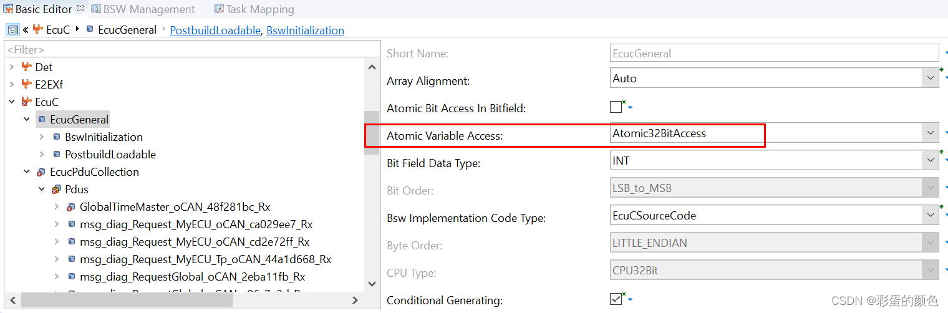The height and width of the screenshot is (313, 948).
Task: Open the Array Alignment dropdown
Action: (931, 79)
